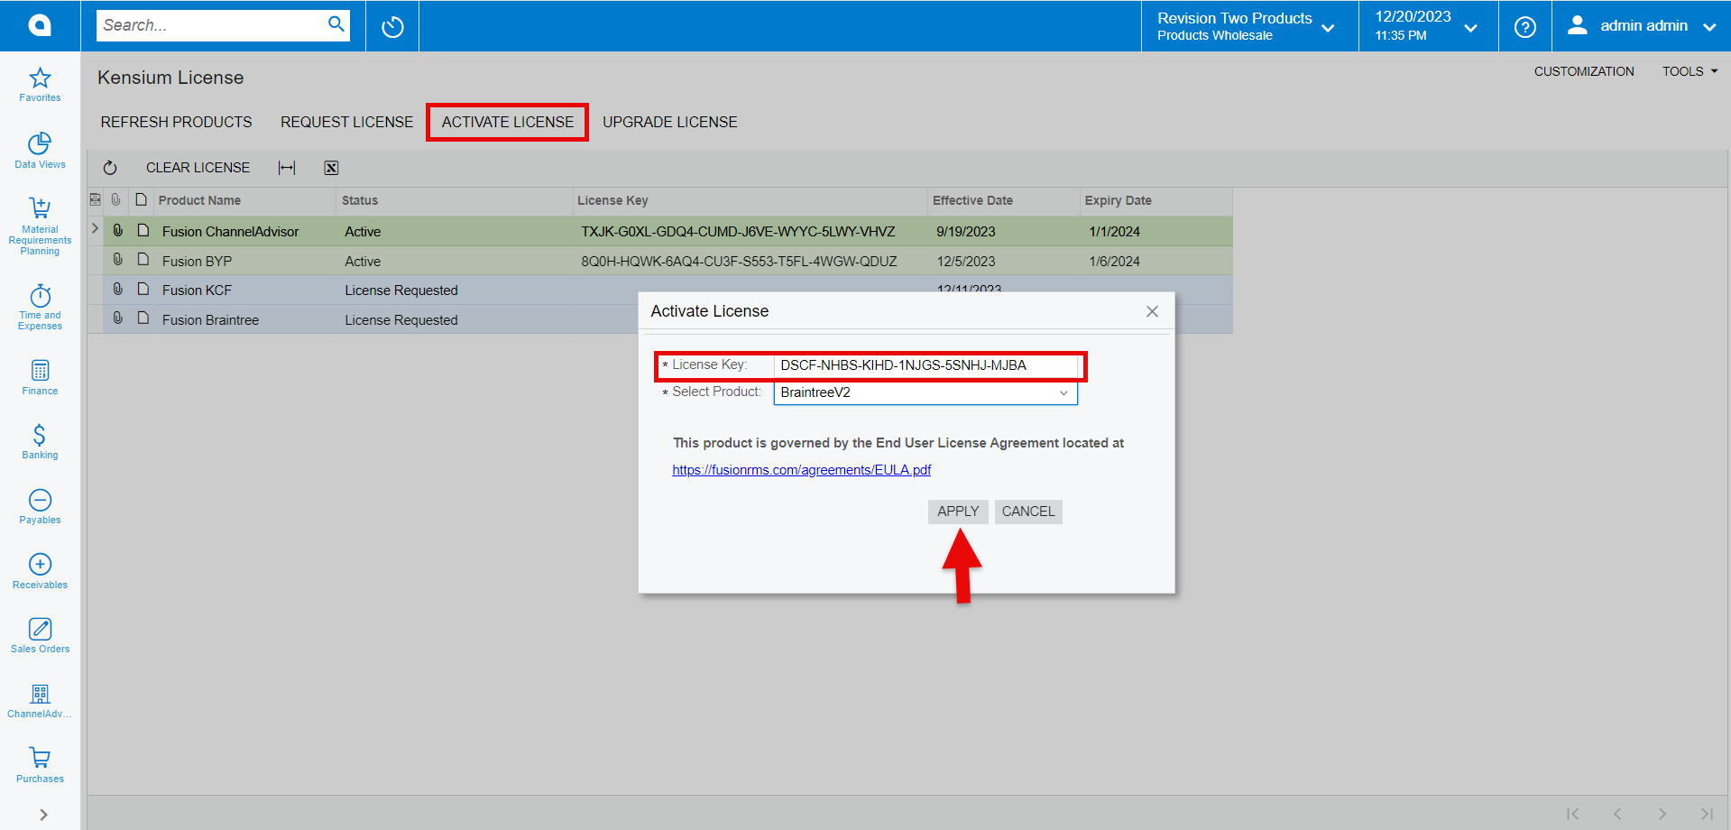Export the license grid to Excel
The image size is (1731, 830).
point(331,167)
